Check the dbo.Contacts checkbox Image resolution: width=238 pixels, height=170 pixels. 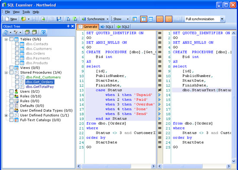coord(17,44)
